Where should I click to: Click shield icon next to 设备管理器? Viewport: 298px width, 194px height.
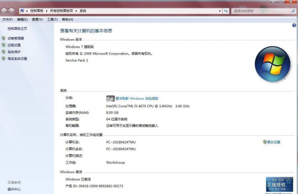pyautogui.click(x=4, y=38)
